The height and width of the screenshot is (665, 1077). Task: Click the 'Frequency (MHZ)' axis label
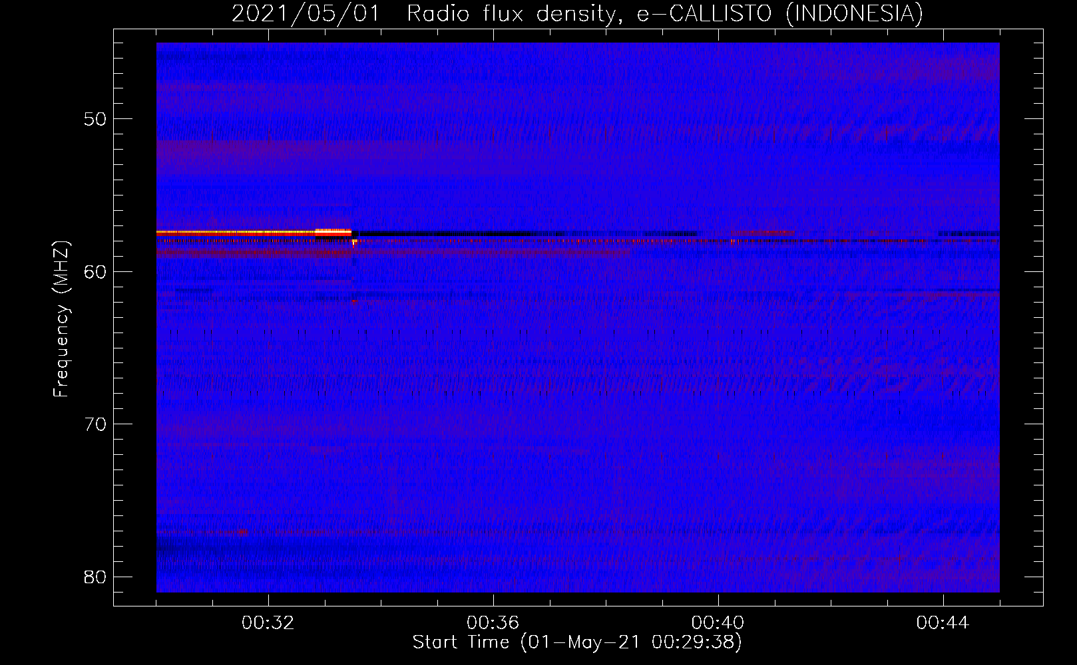[61, 319]
